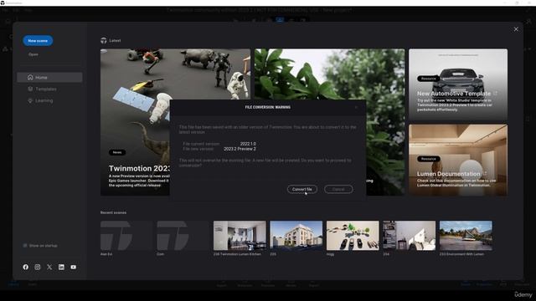Open the second placeholder recent scene
The height and width of the screenshot is (301, 536).
coord(183,236)
